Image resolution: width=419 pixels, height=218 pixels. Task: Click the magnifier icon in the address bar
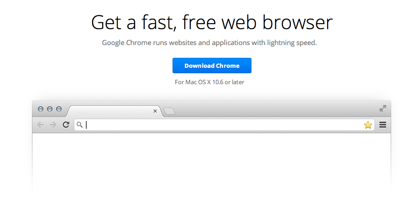point(79,125)
